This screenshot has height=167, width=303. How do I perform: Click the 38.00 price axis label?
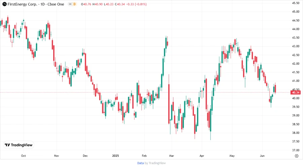coord(296,133)
